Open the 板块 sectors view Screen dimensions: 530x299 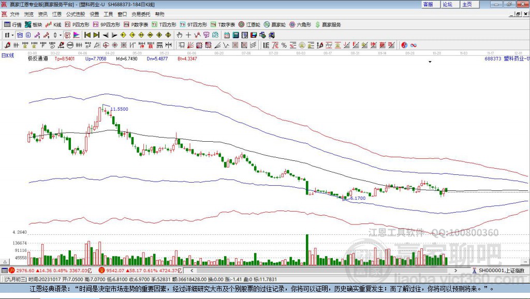point(34,25)
